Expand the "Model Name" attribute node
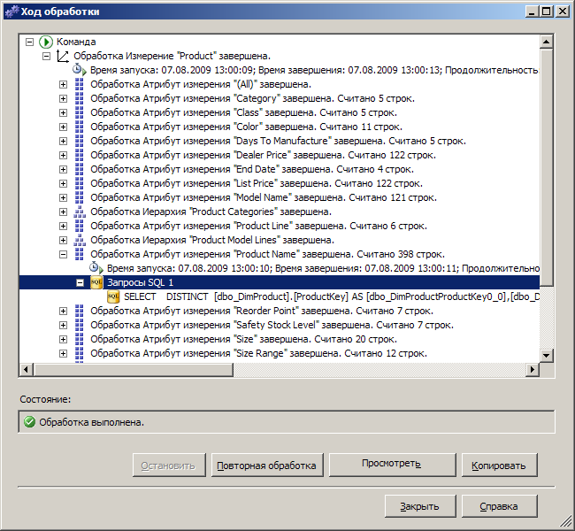 64,197
